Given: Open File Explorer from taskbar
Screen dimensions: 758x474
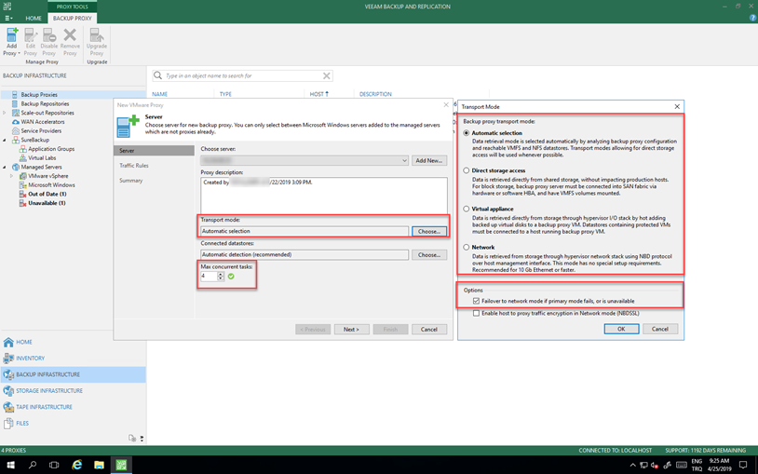Looking at the screenshot, I should (x=99, y=465).
